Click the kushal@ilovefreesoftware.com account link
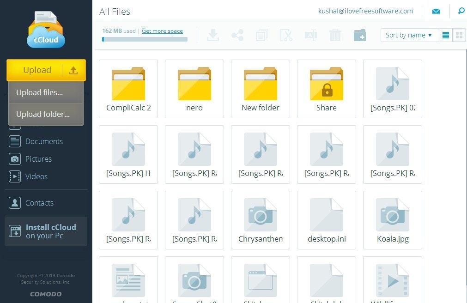This screenshot has height=303, width=467. (365, 11)
